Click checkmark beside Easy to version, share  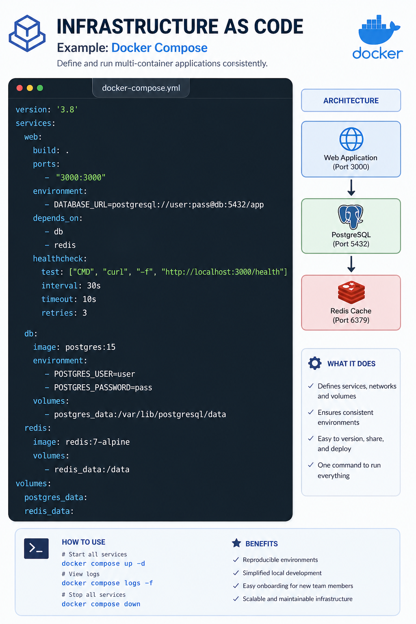pyautogui.click(x=311, y=439)
